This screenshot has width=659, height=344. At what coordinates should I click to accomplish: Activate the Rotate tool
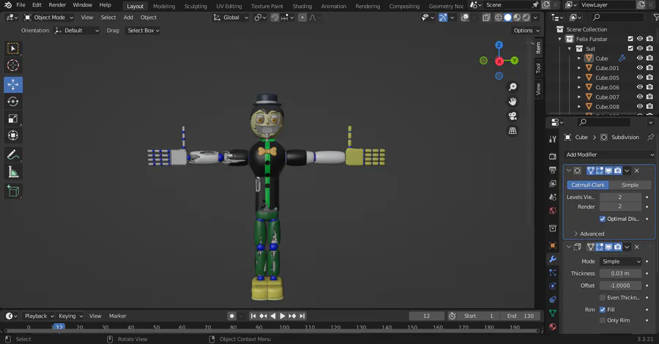coord(13,102)
